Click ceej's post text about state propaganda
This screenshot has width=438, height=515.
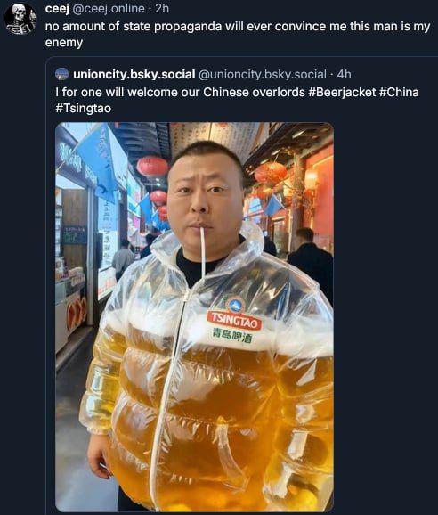(x=237, y=34)
